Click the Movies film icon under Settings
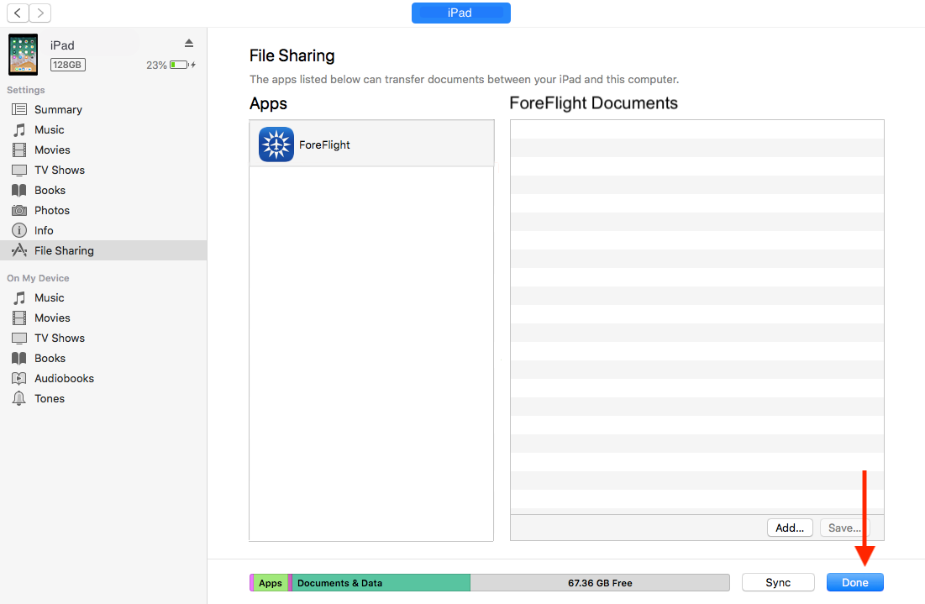 click(x=19, y=150)
